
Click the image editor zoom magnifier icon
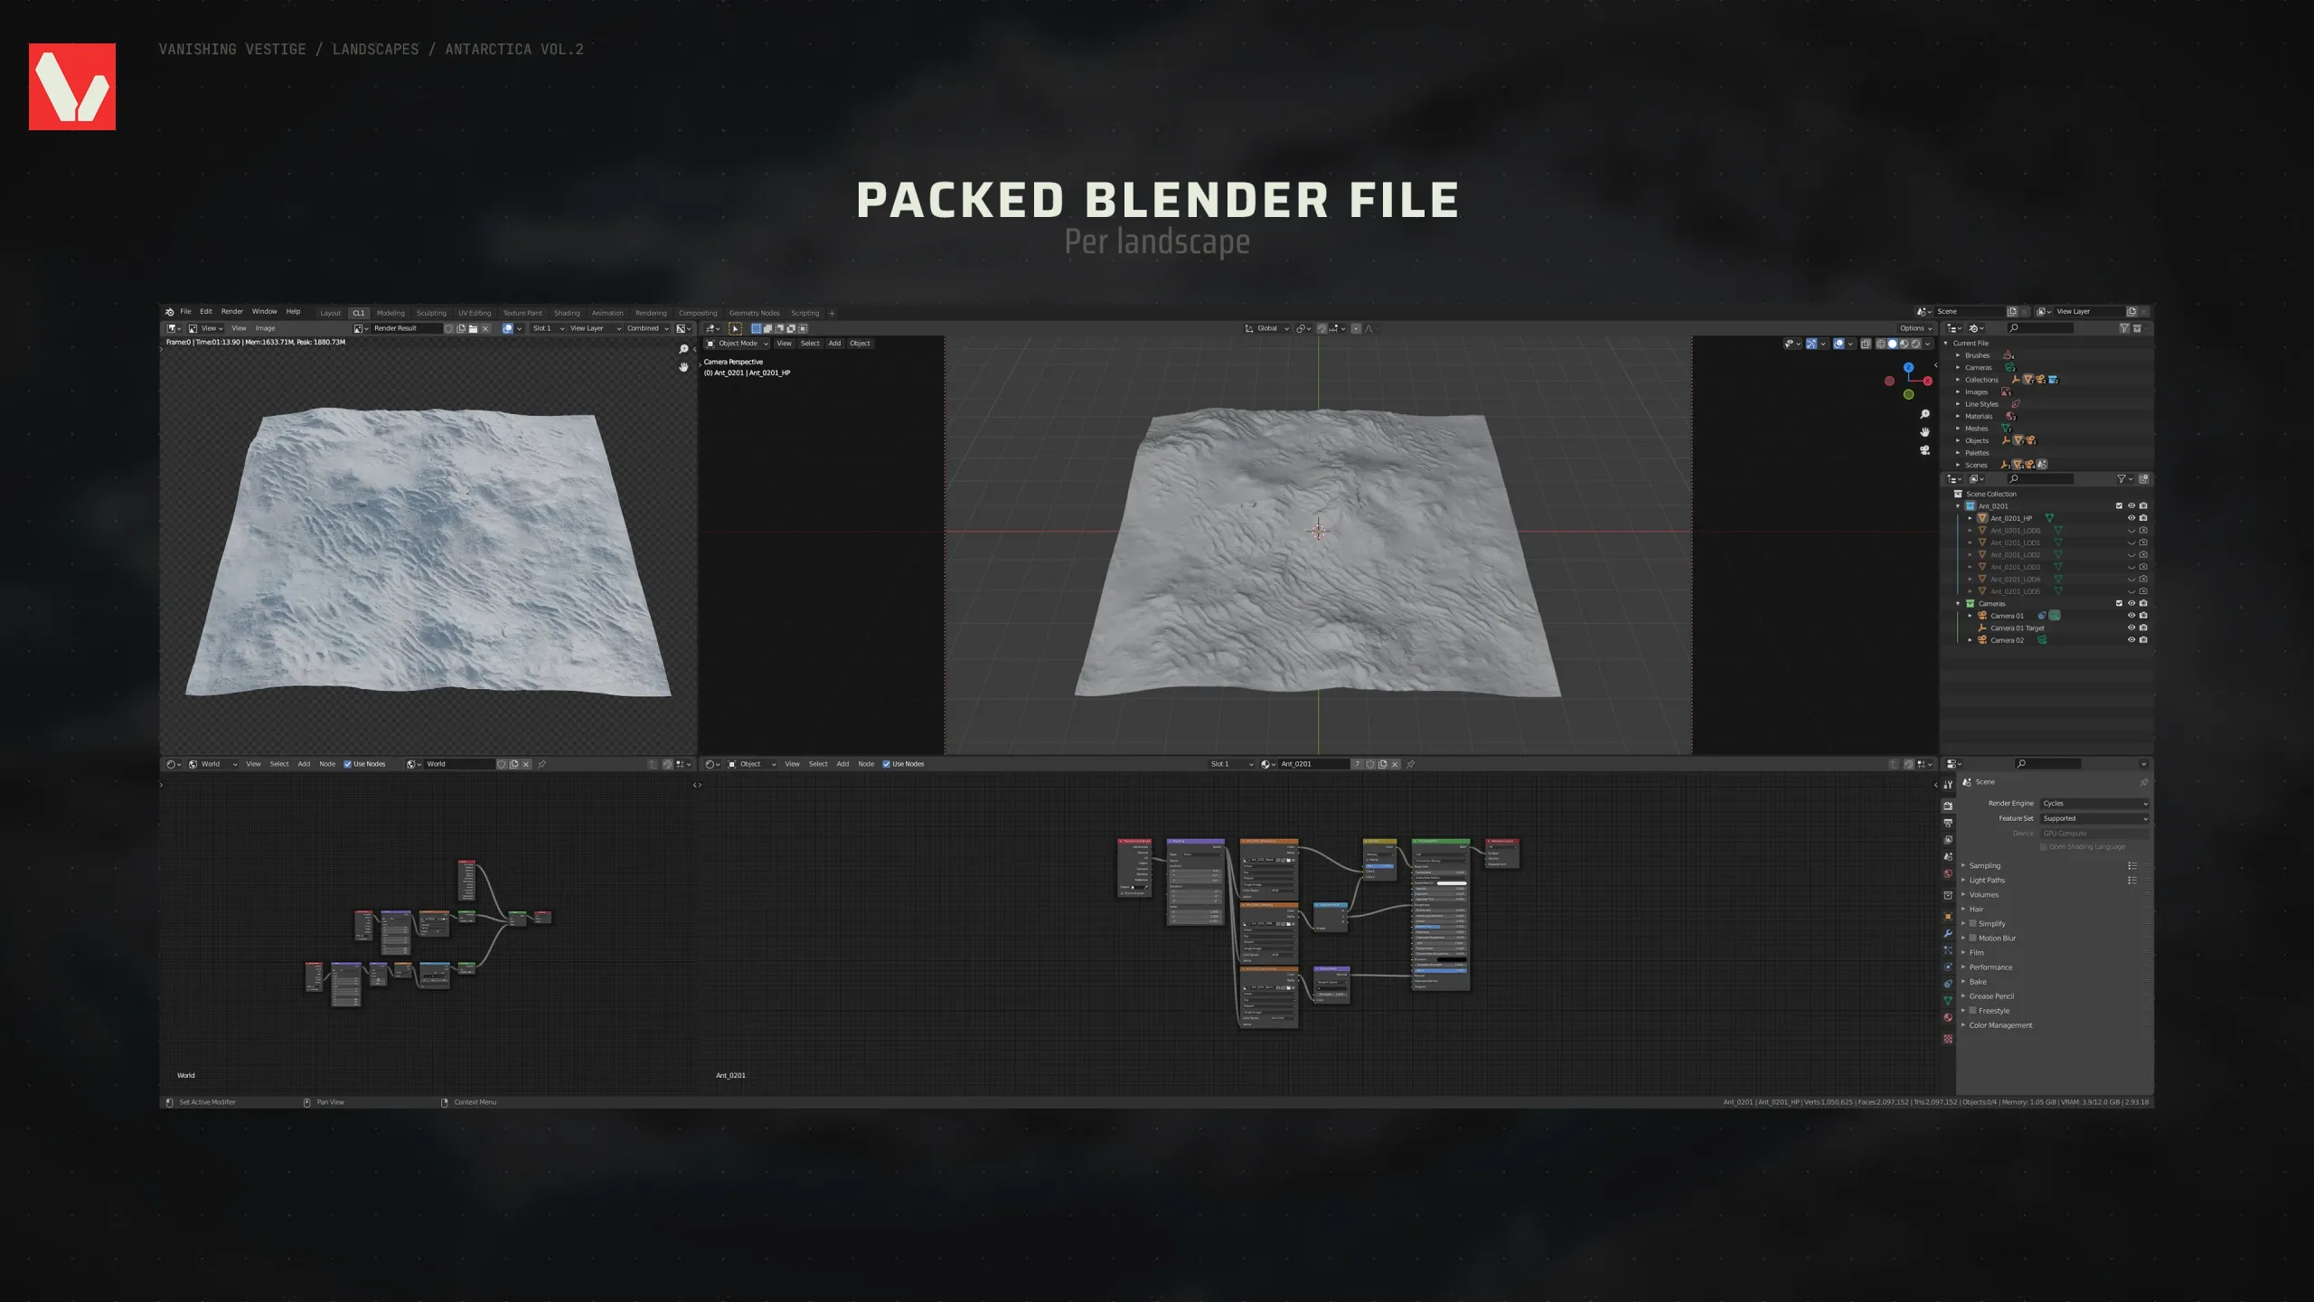683,349
